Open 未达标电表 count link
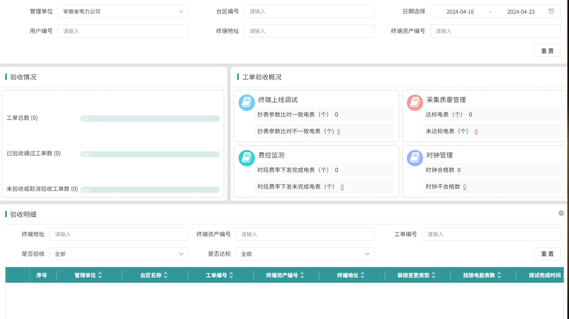 point(476,131)
